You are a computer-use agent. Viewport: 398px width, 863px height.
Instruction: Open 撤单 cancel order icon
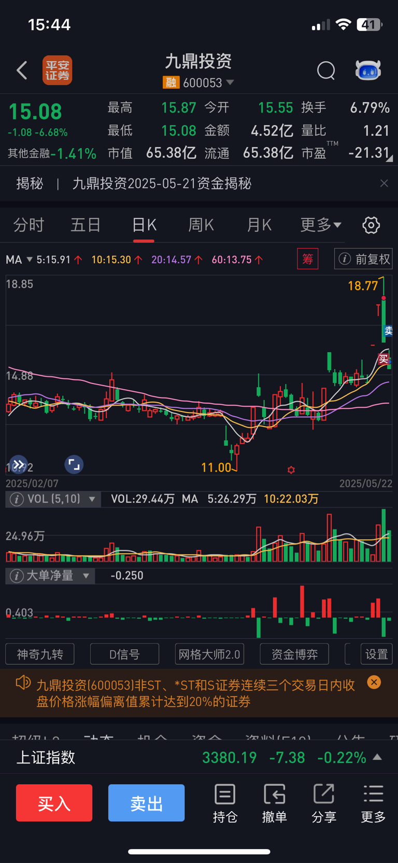(x=274, y=803)
